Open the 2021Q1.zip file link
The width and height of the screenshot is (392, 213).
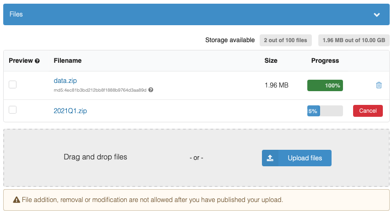tap(70, 111)
